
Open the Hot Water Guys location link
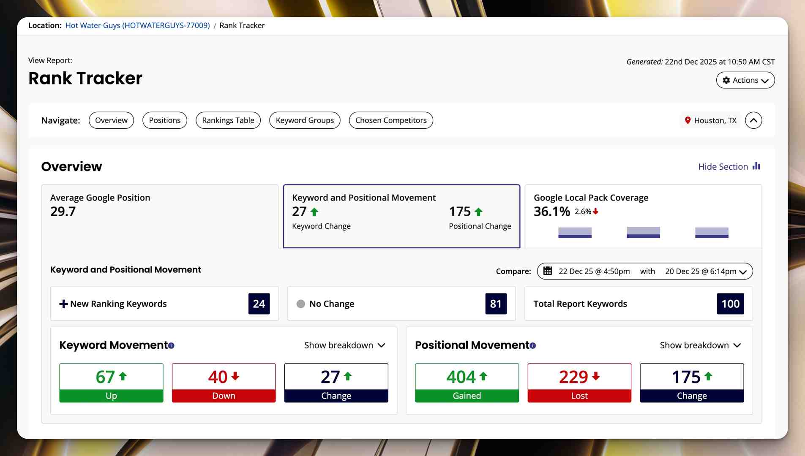click(x=137, y=25)
